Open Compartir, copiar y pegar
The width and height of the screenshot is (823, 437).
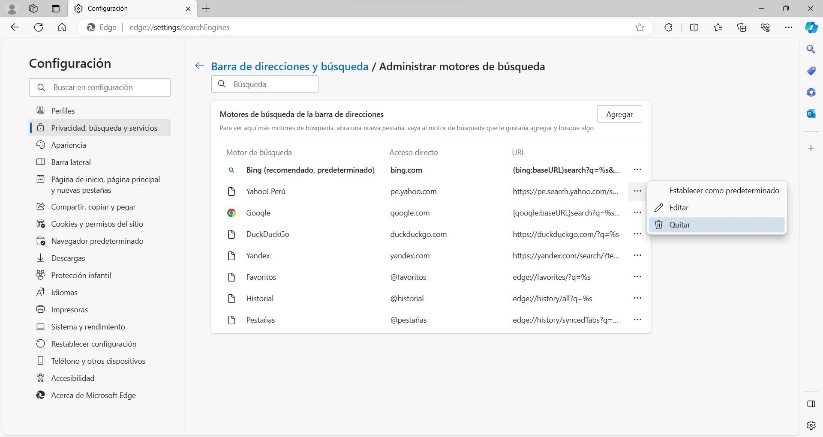(x=100, y=207)
